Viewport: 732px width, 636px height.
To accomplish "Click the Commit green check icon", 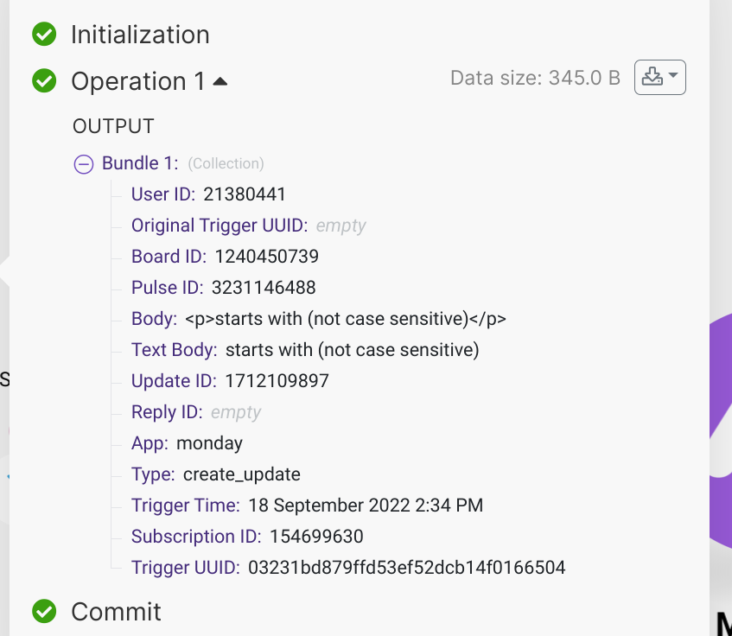I will [44, 611].
